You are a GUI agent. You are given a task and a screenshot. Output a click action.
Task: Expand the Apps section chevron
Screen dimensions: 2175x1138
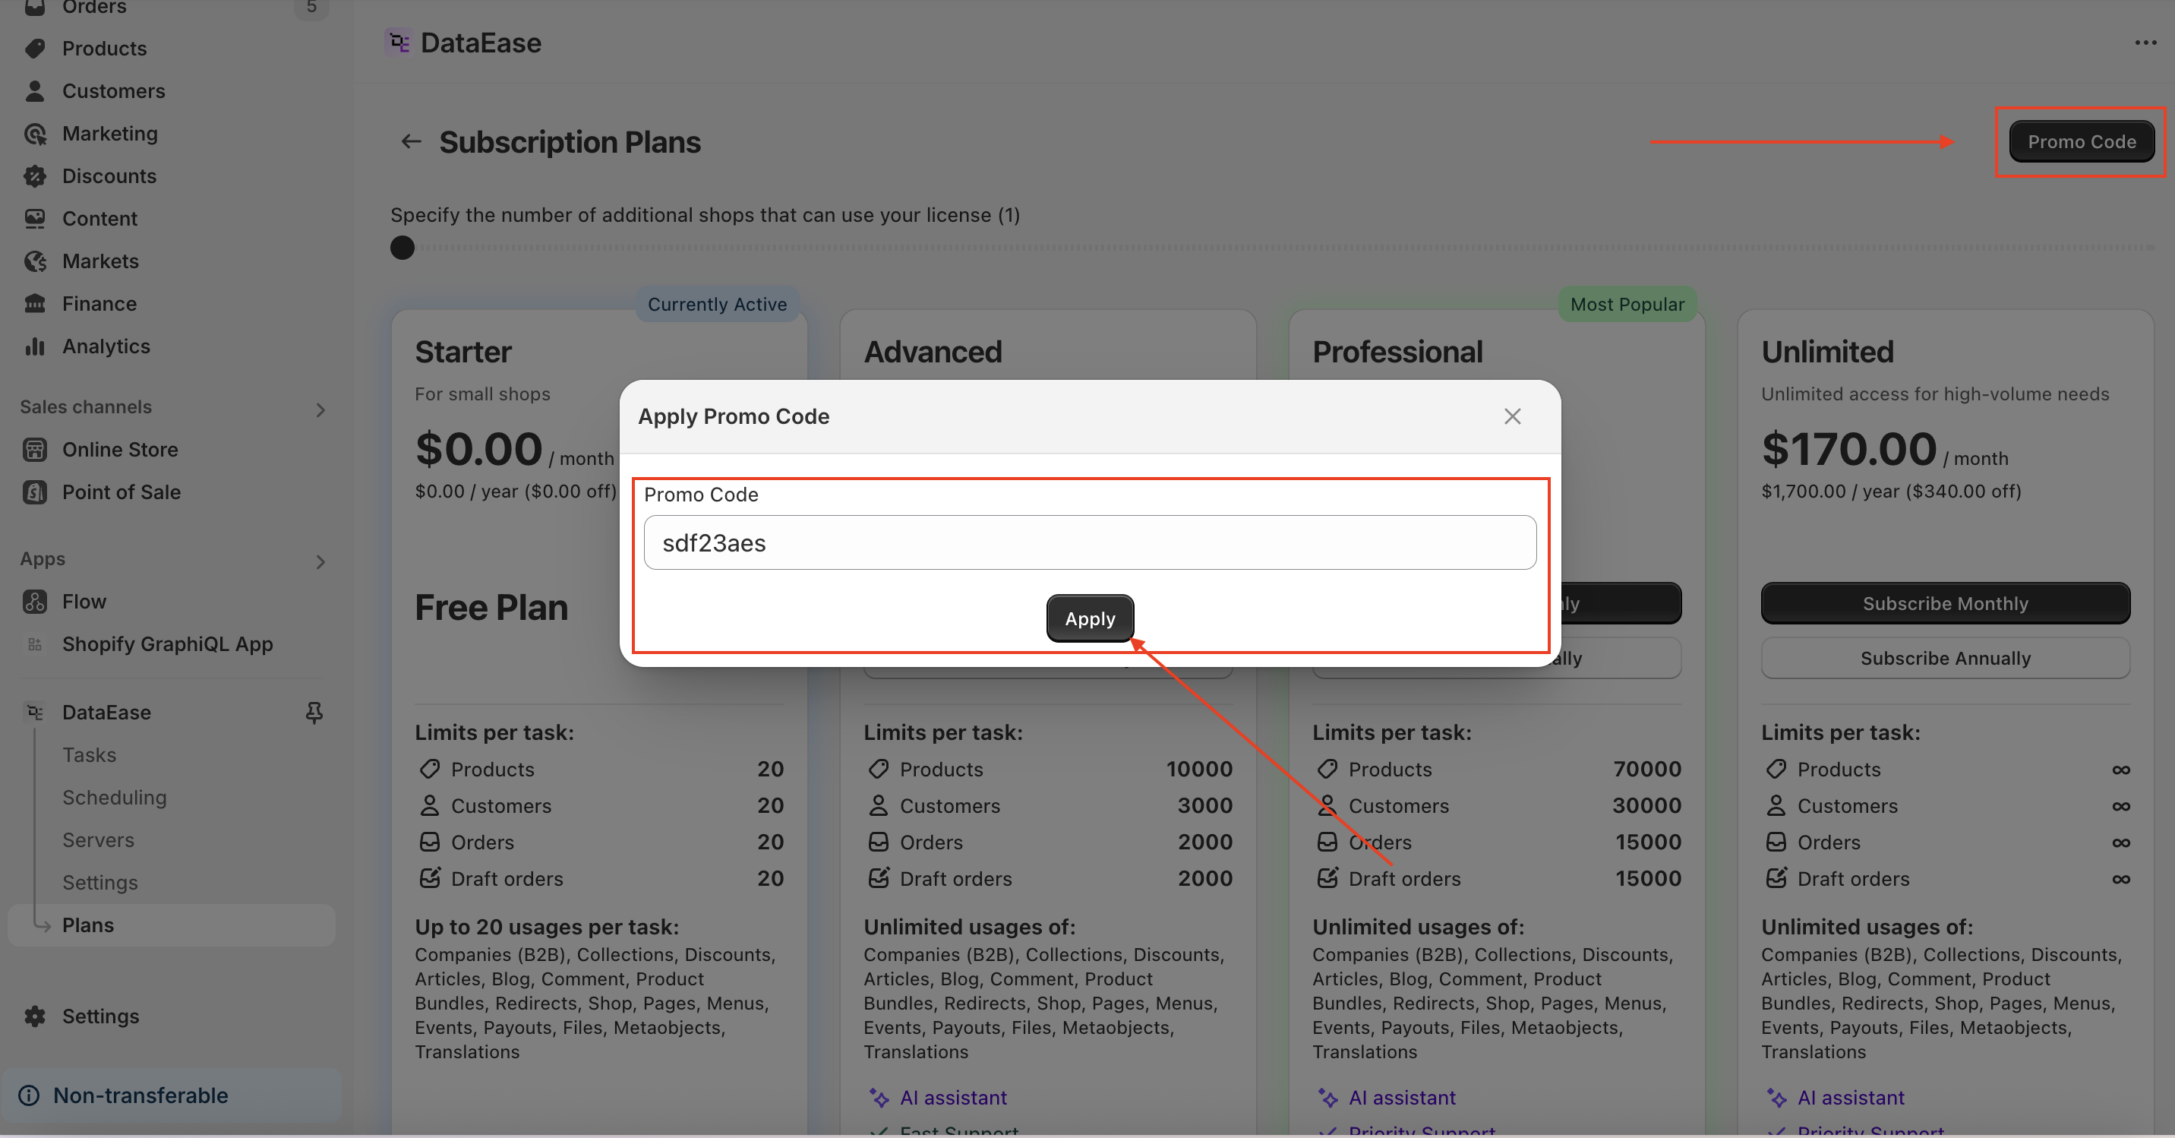[320, 562]
